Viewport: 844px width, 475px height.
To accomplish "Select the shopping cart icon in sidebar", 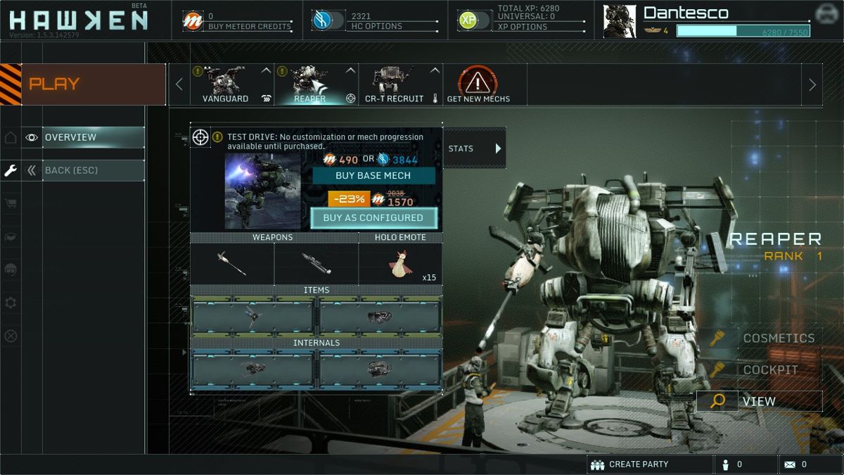I will [10, 204].
